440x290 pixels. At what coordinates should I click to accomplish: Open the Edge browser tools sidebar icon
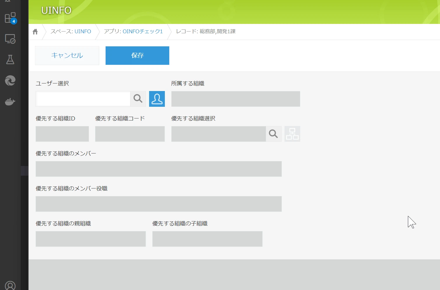point(10,81)
